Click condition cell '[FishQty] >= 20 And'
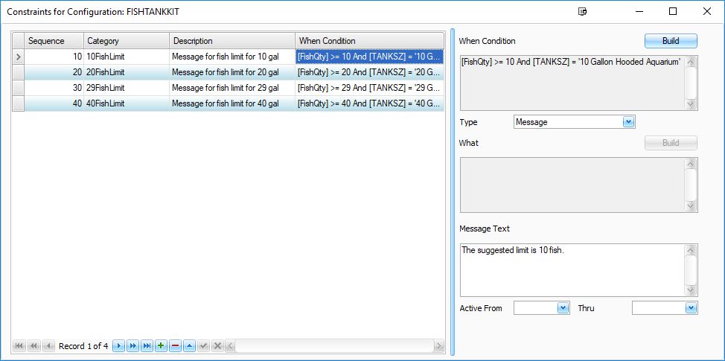725x361 pixels. tap(369, 72)
